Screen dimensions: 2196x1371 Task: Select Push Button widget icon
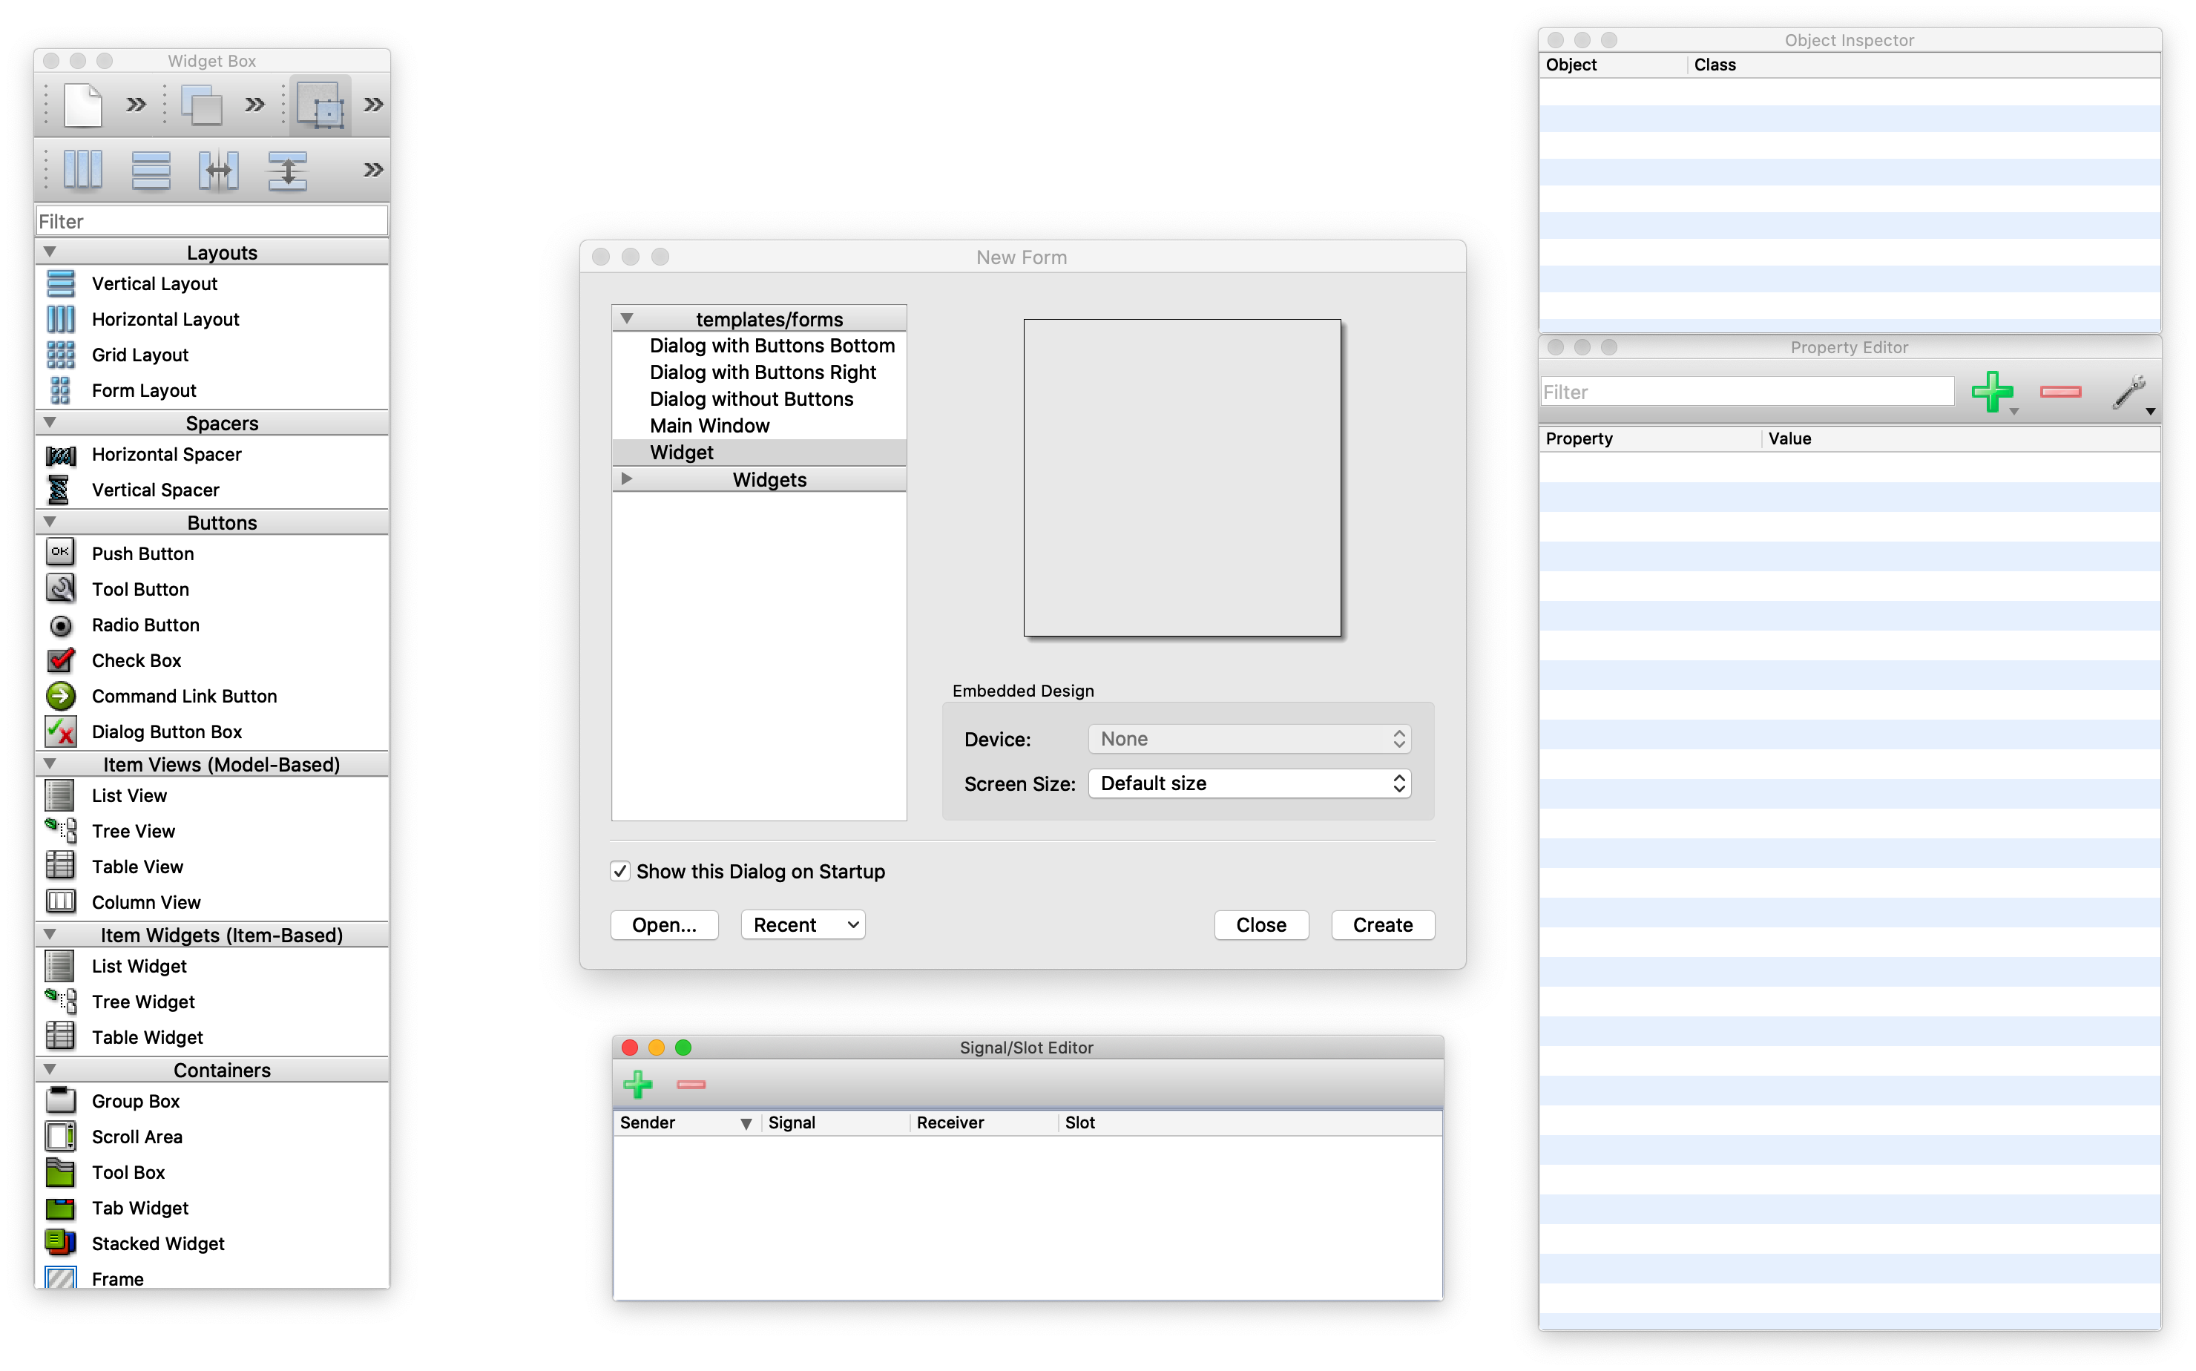(x=61, y=553)
